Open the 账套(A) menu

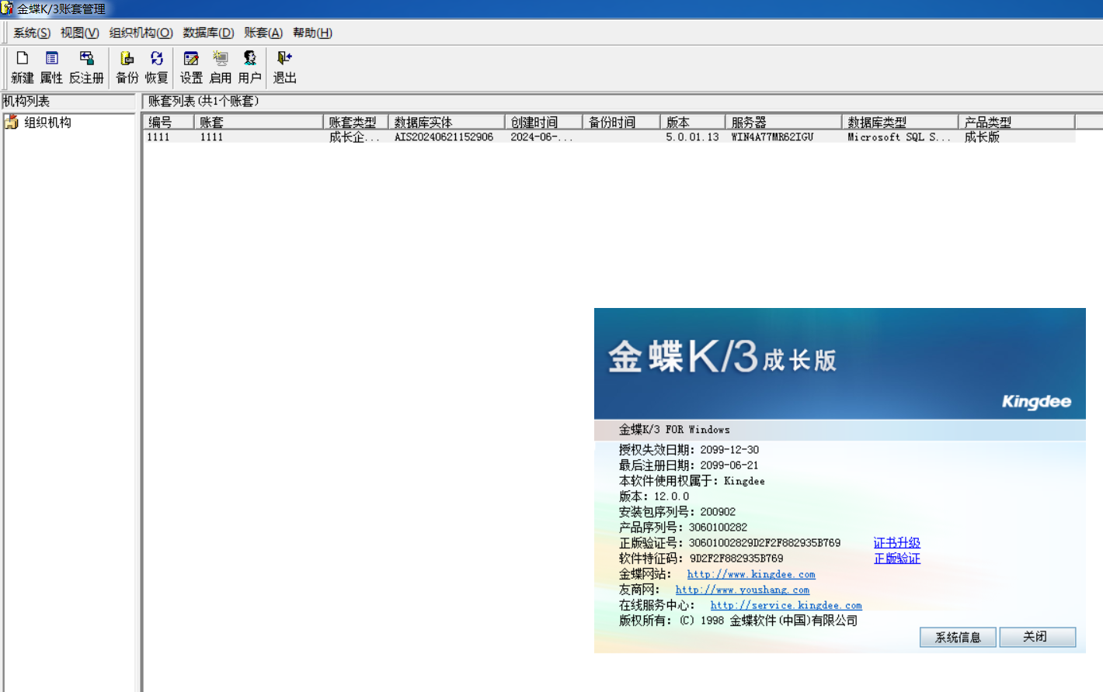pos(263,33)
